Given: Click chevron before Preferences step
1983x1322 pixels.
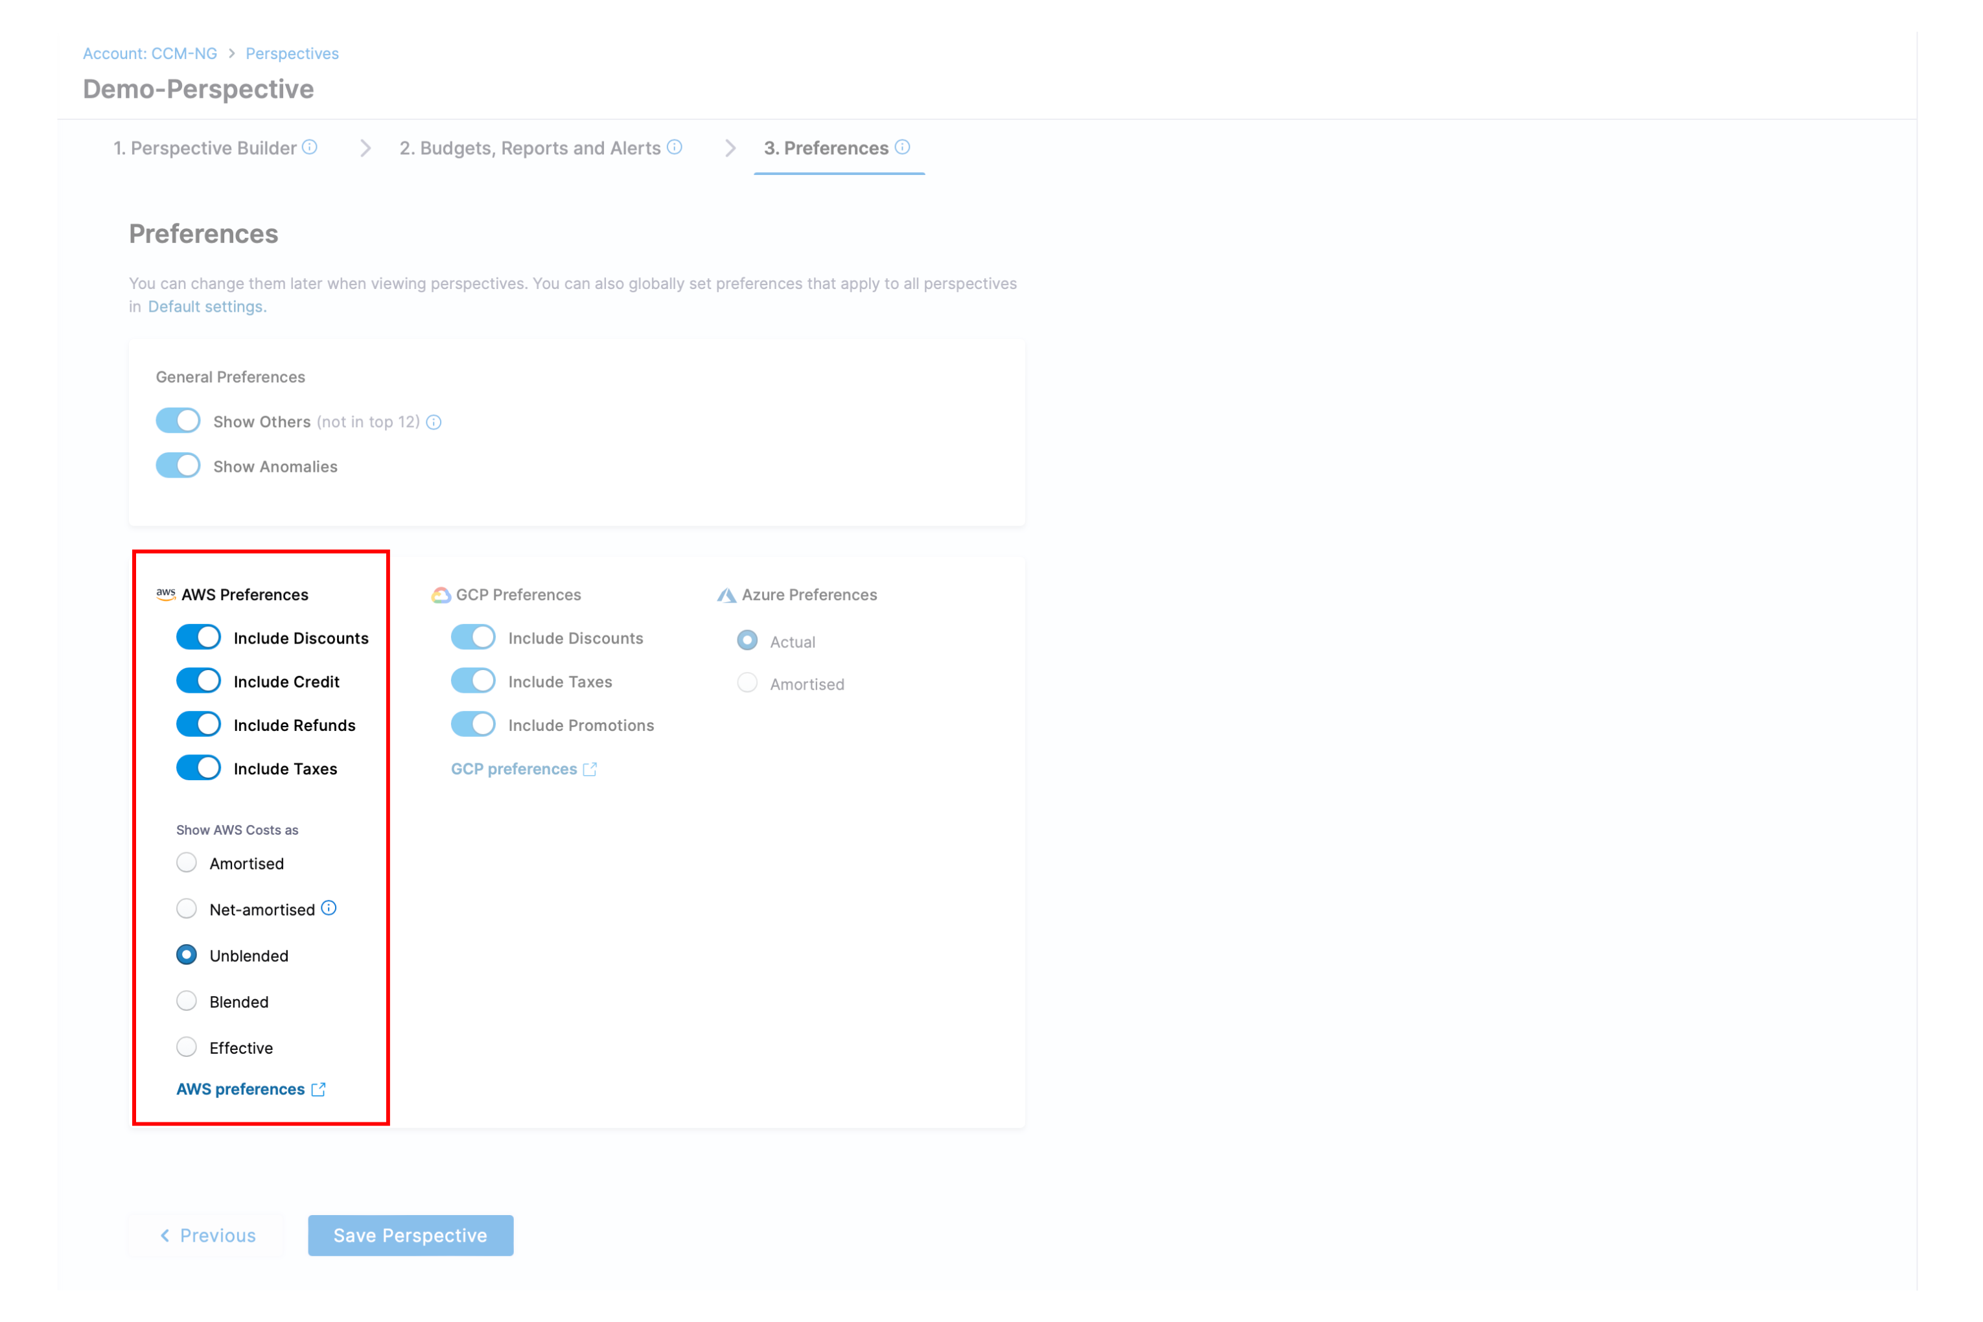Looking at the screenshot, I should (730, 148).
